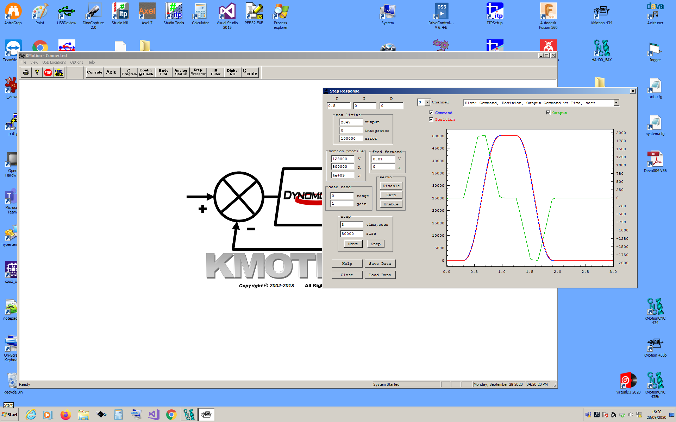Click the help question mark icon

(x=37, y=72)
